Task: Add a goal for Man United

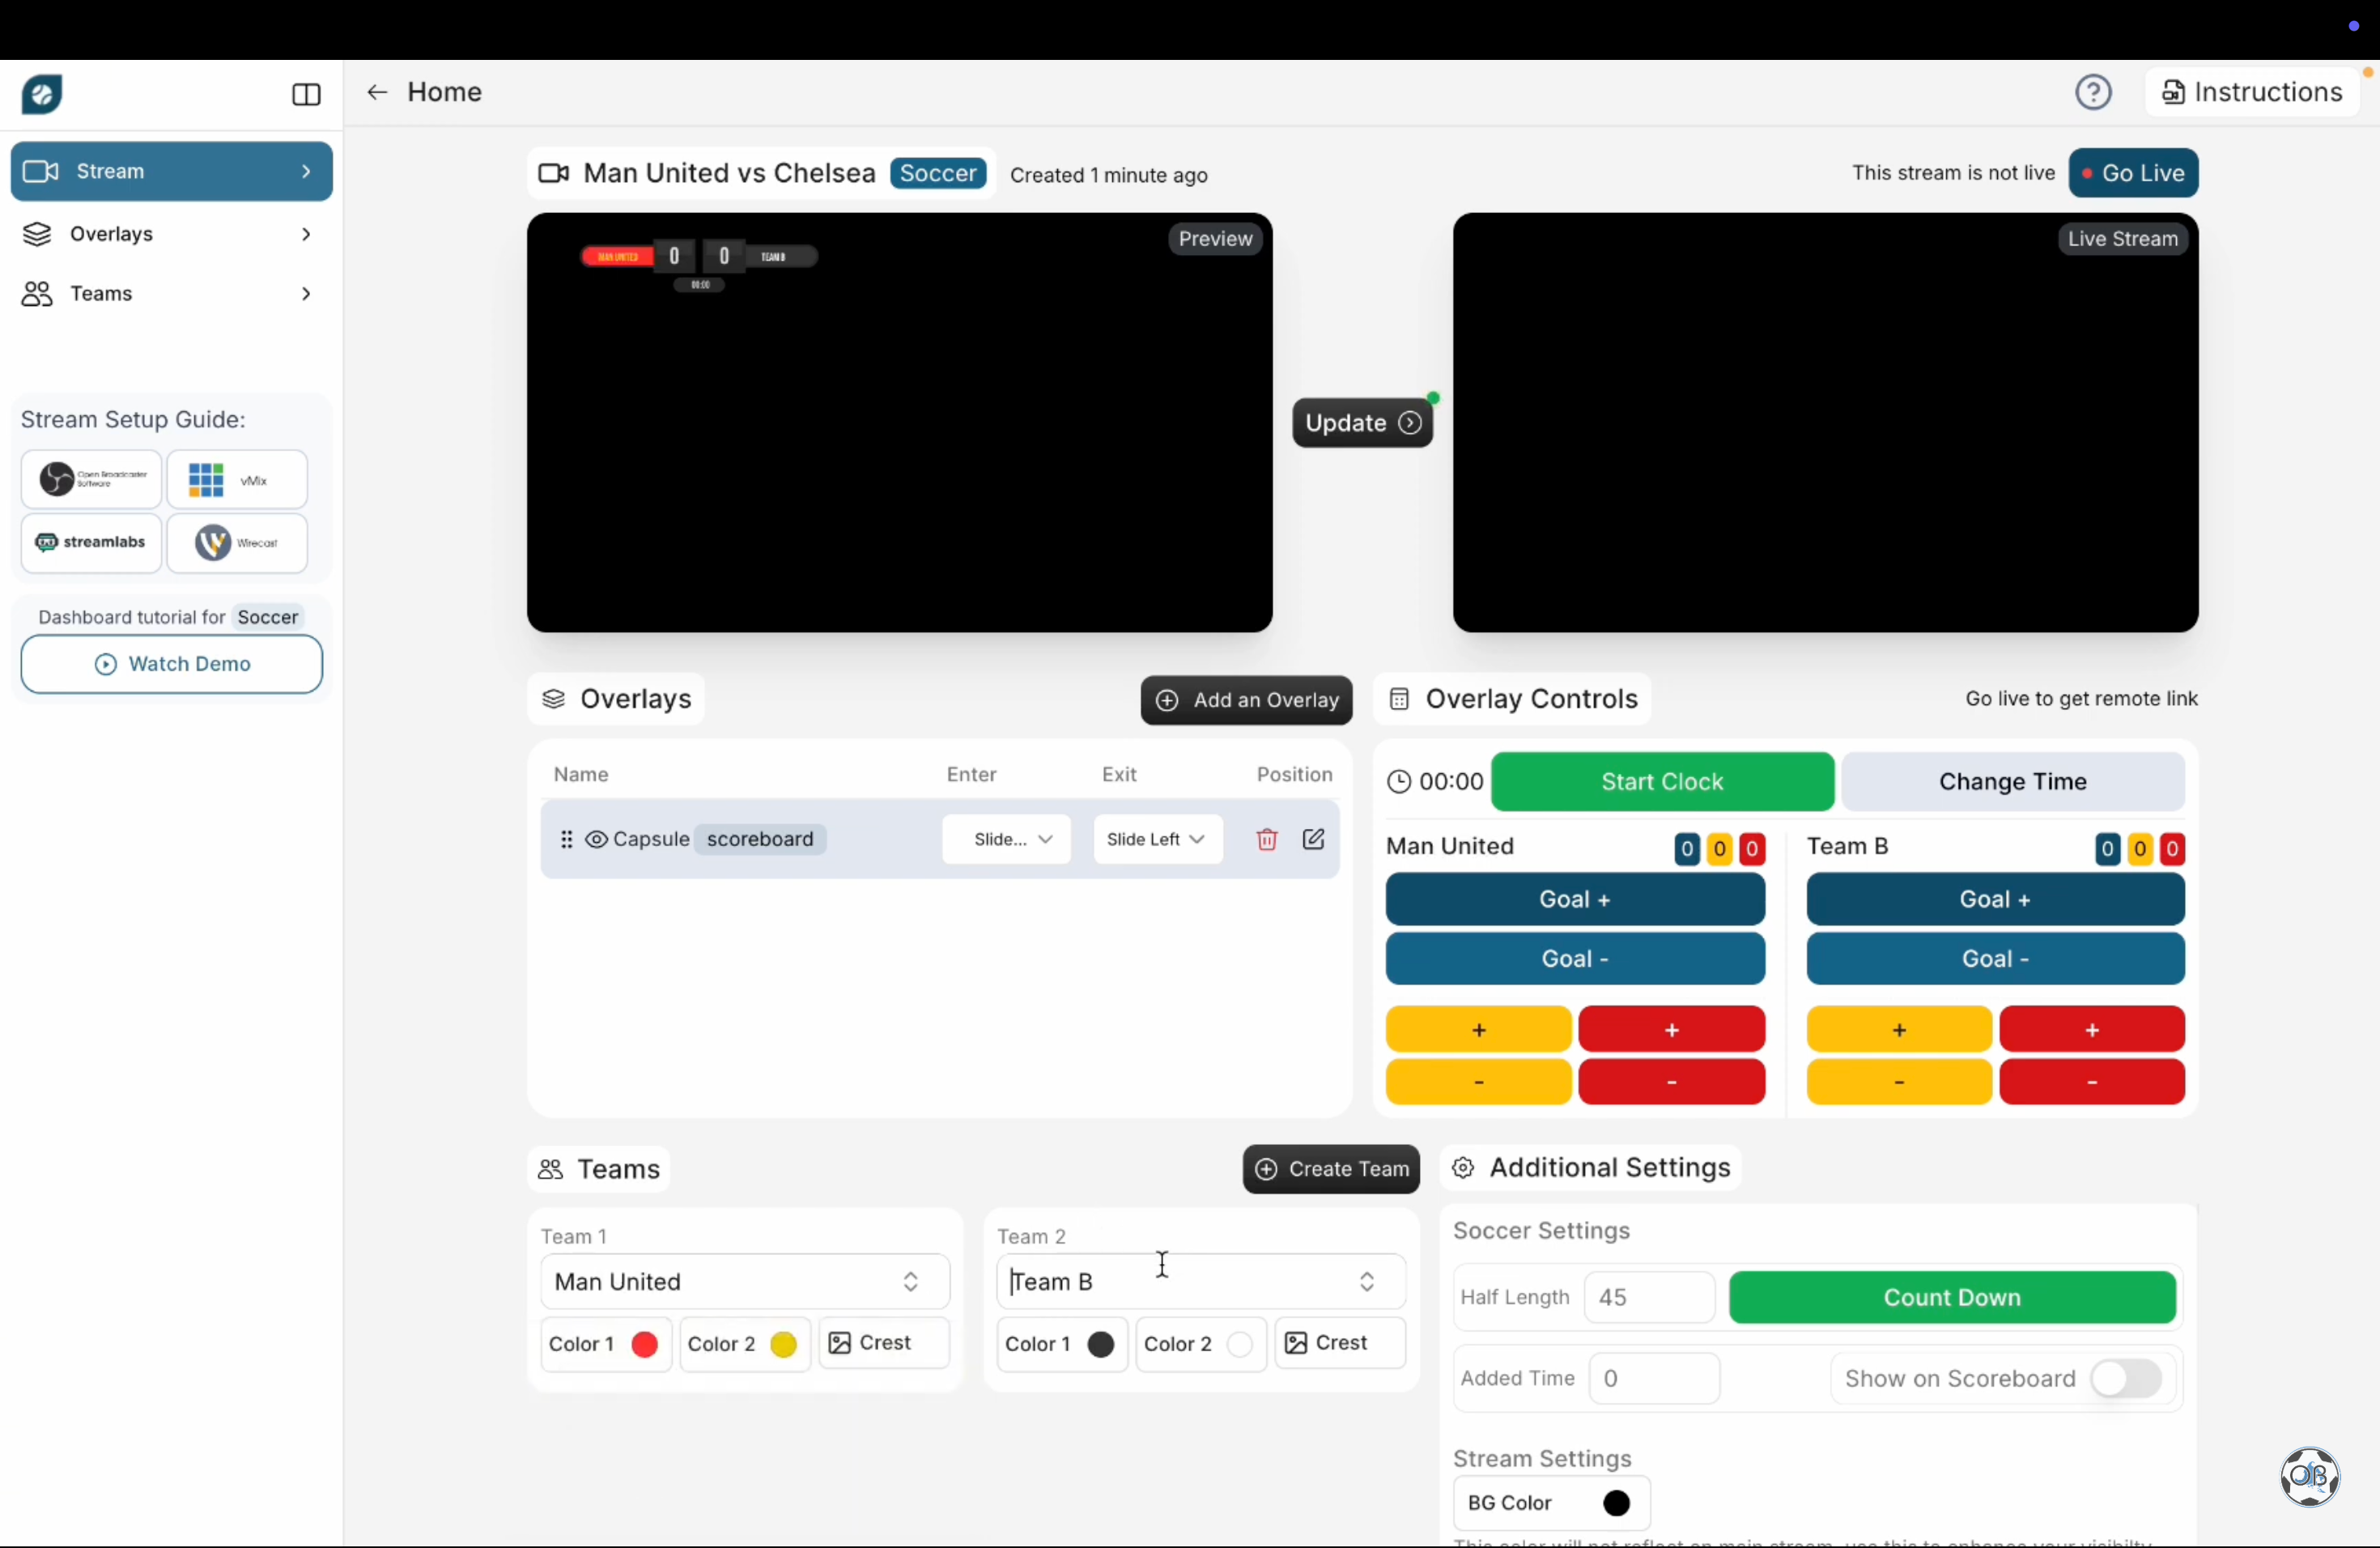Action: (x=1575, y=899)
